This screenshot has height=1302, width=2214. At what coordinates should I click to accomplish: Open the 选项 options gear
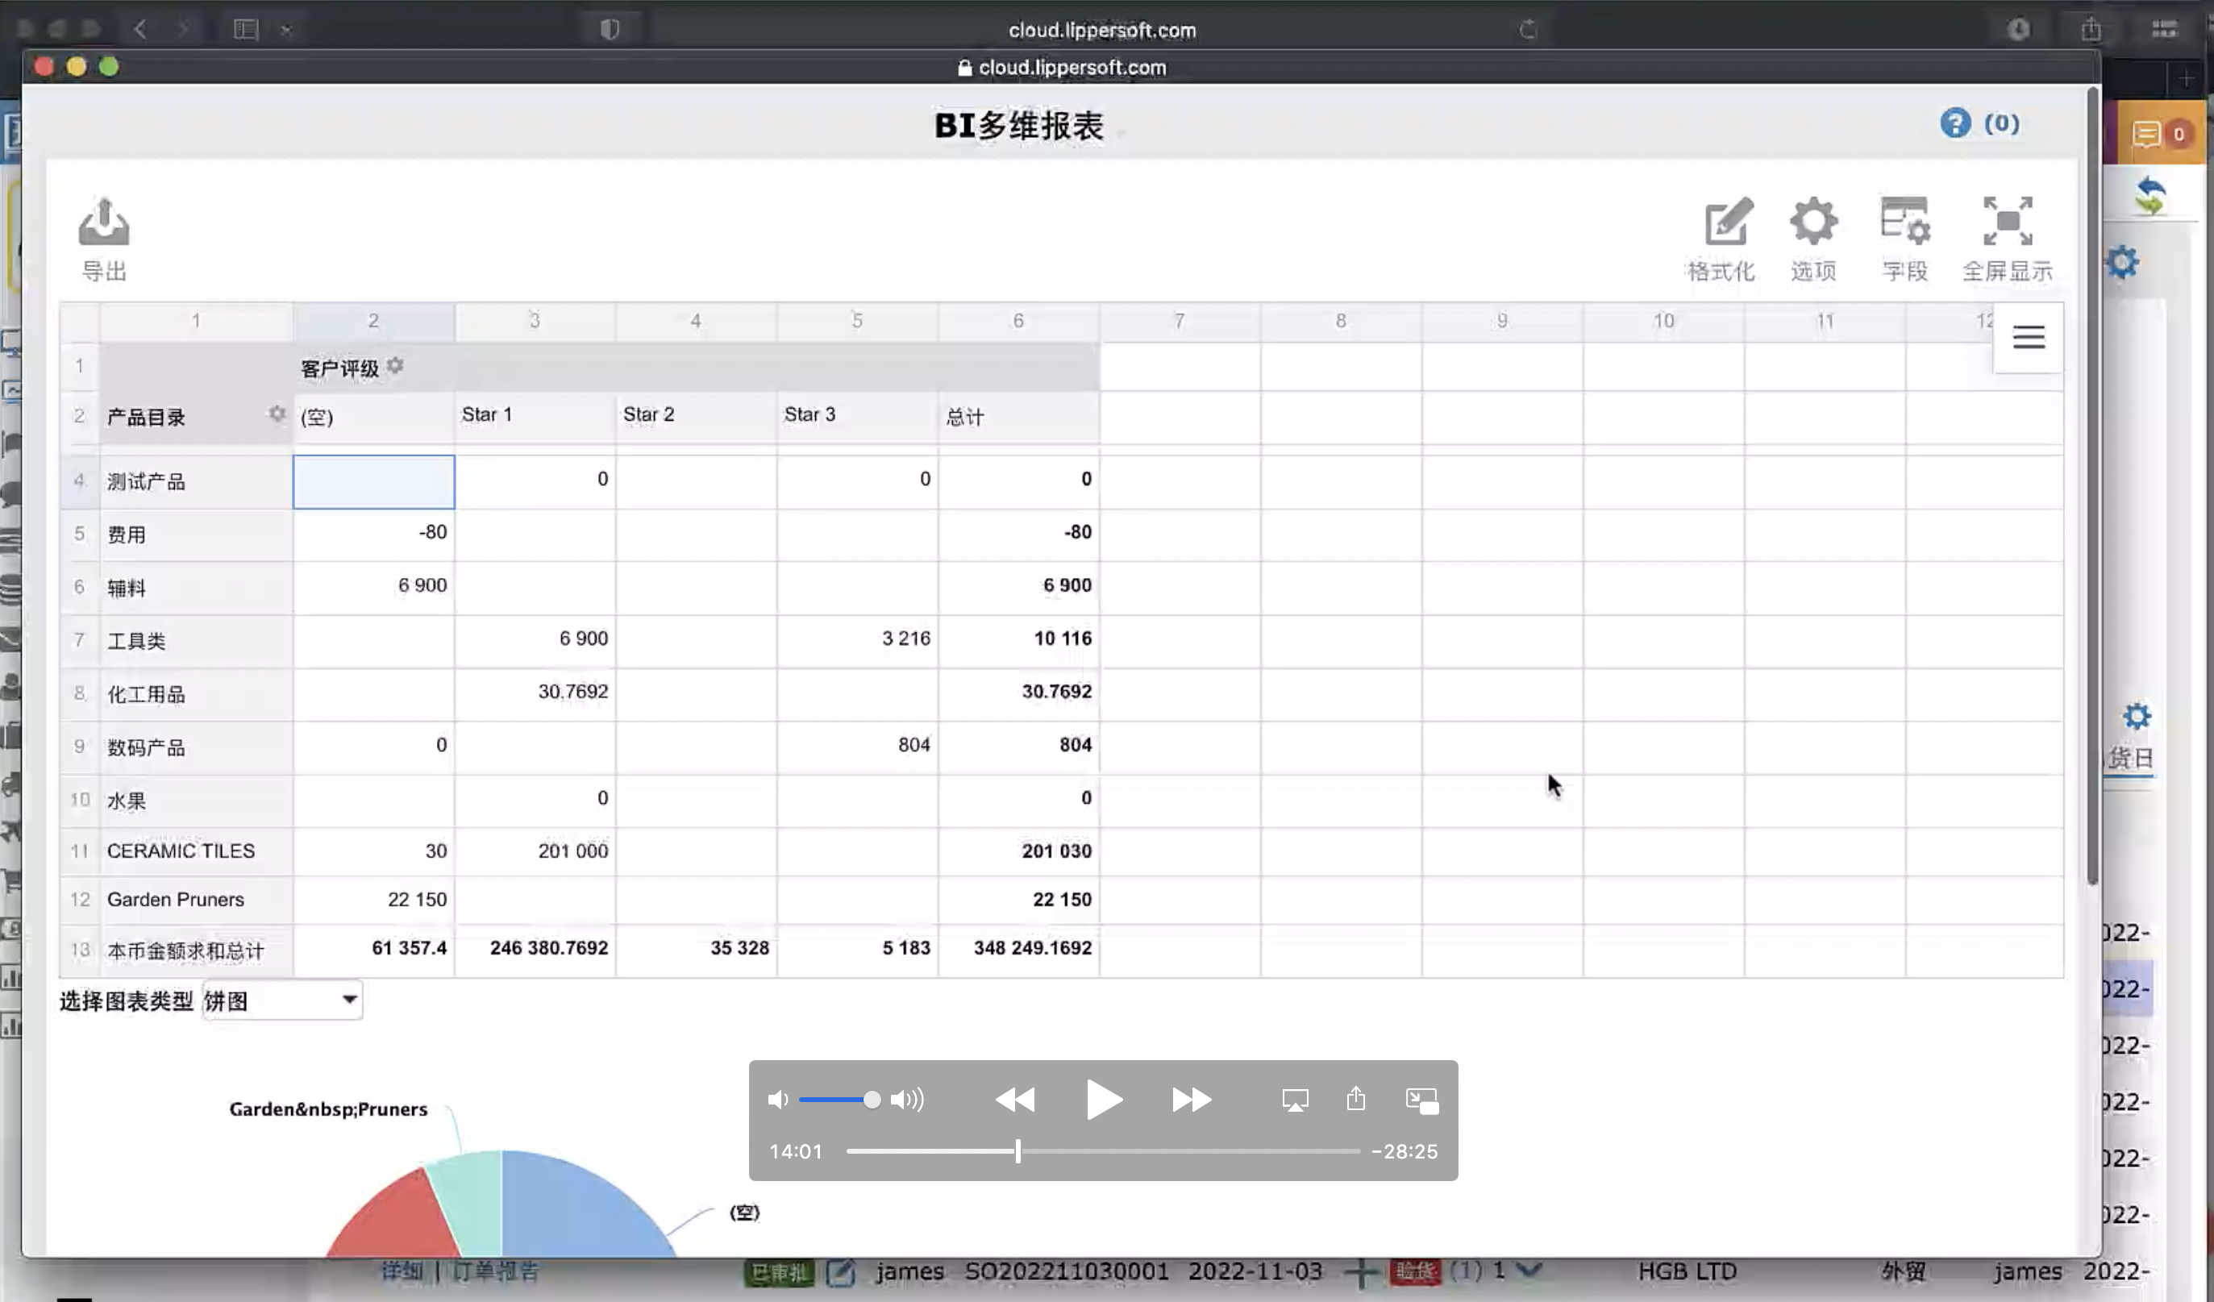1813,223
